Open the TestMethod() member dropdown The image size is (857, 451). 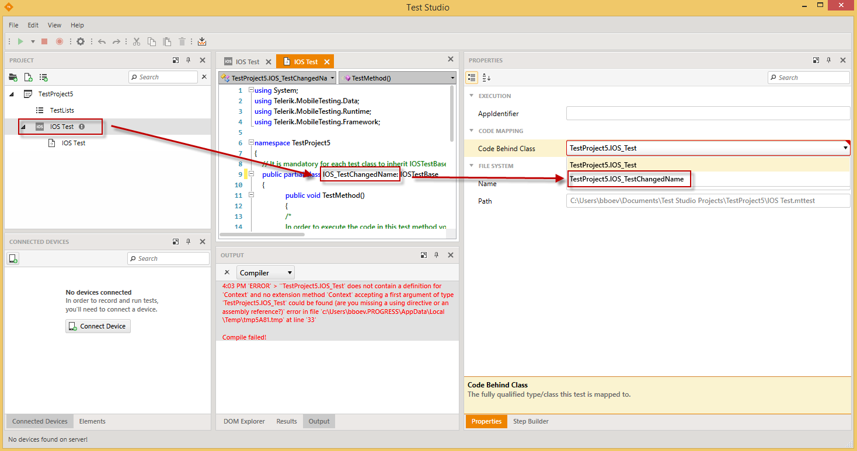point(398,78)
